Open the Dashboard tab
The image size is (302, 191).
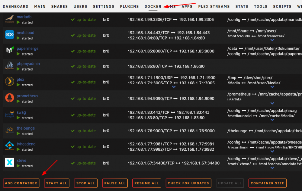coord(16,7)
